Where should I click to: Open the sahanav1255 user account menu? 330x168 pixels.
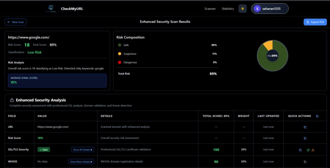click(270, 9)
